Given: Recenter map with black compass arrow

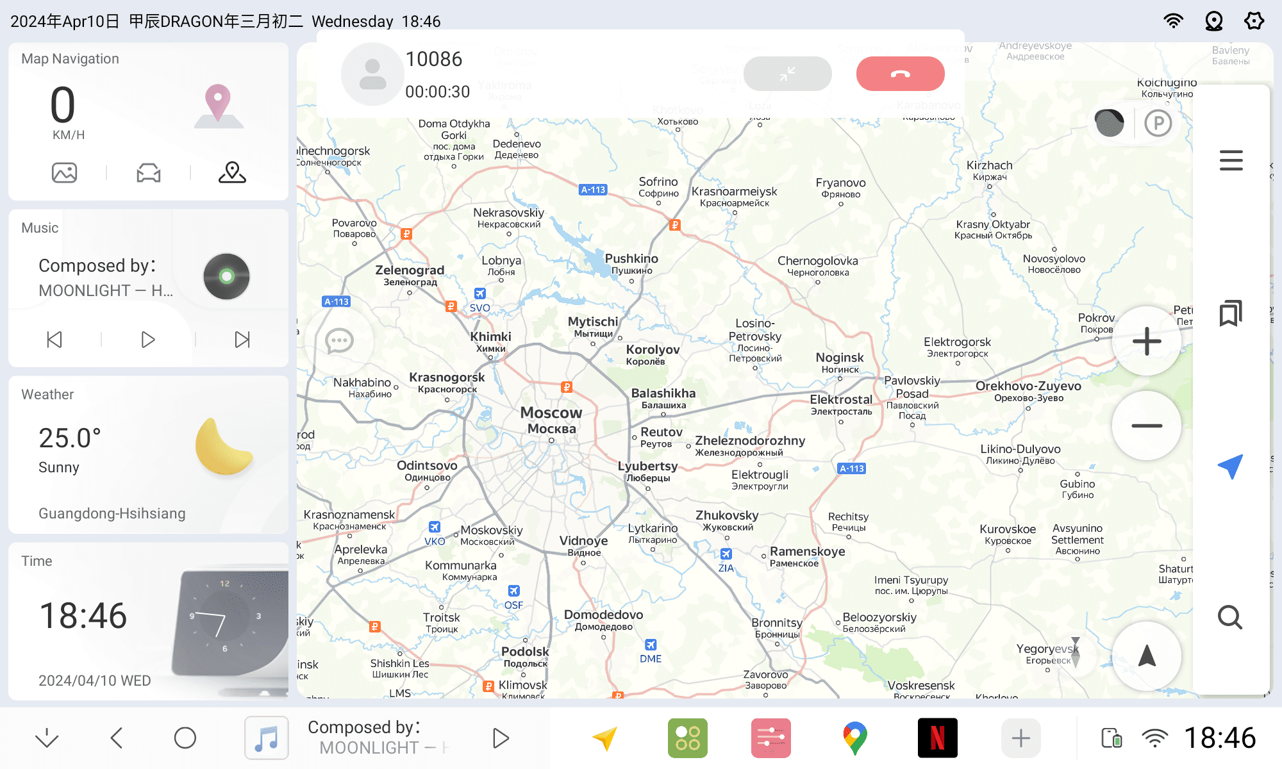Looking at the screenshot, I should pyautogui.click(x=1147, y=656).
